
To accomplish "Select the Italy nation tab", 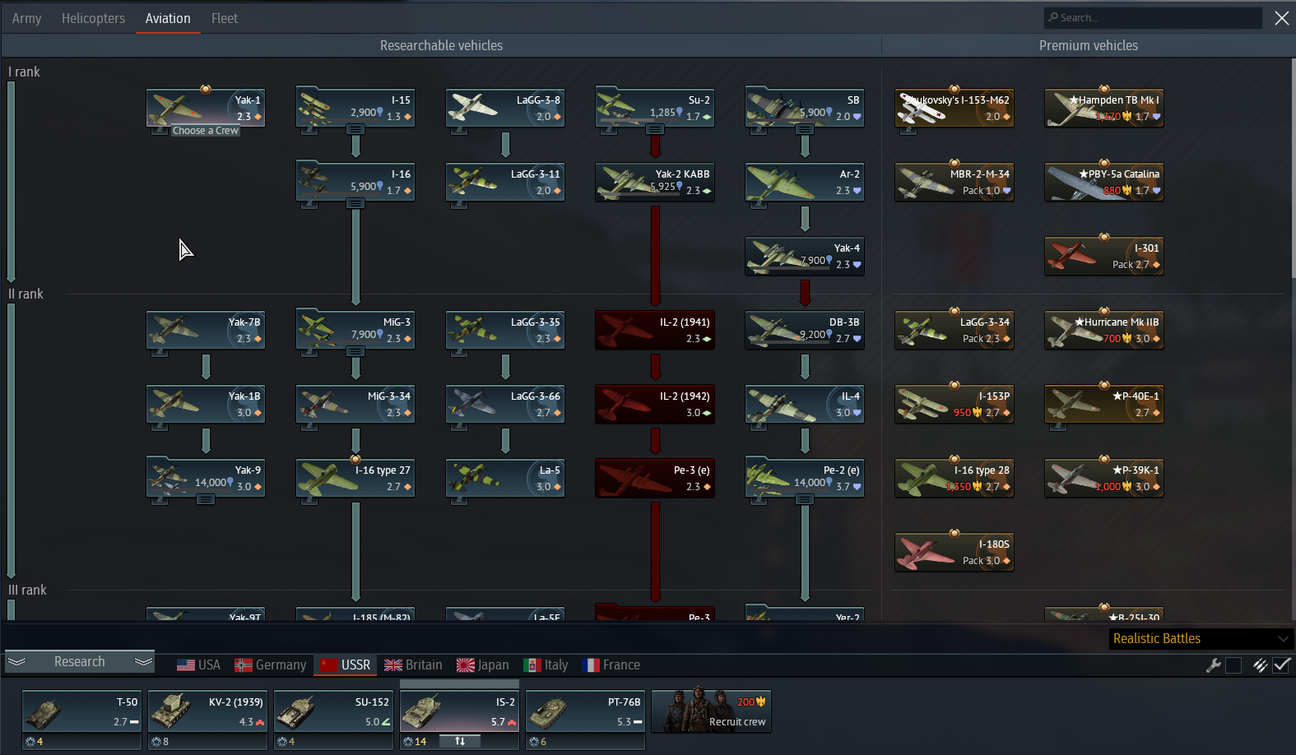I will (x=546, y=665).
